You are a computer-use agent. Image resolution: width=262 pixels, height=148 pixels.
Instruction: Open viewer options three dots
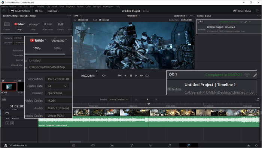point(192,16)
